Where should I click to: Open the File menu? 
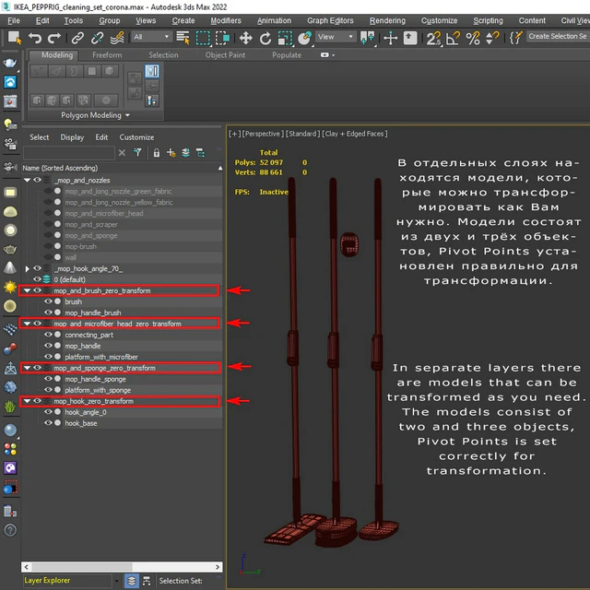coord(14,20)
